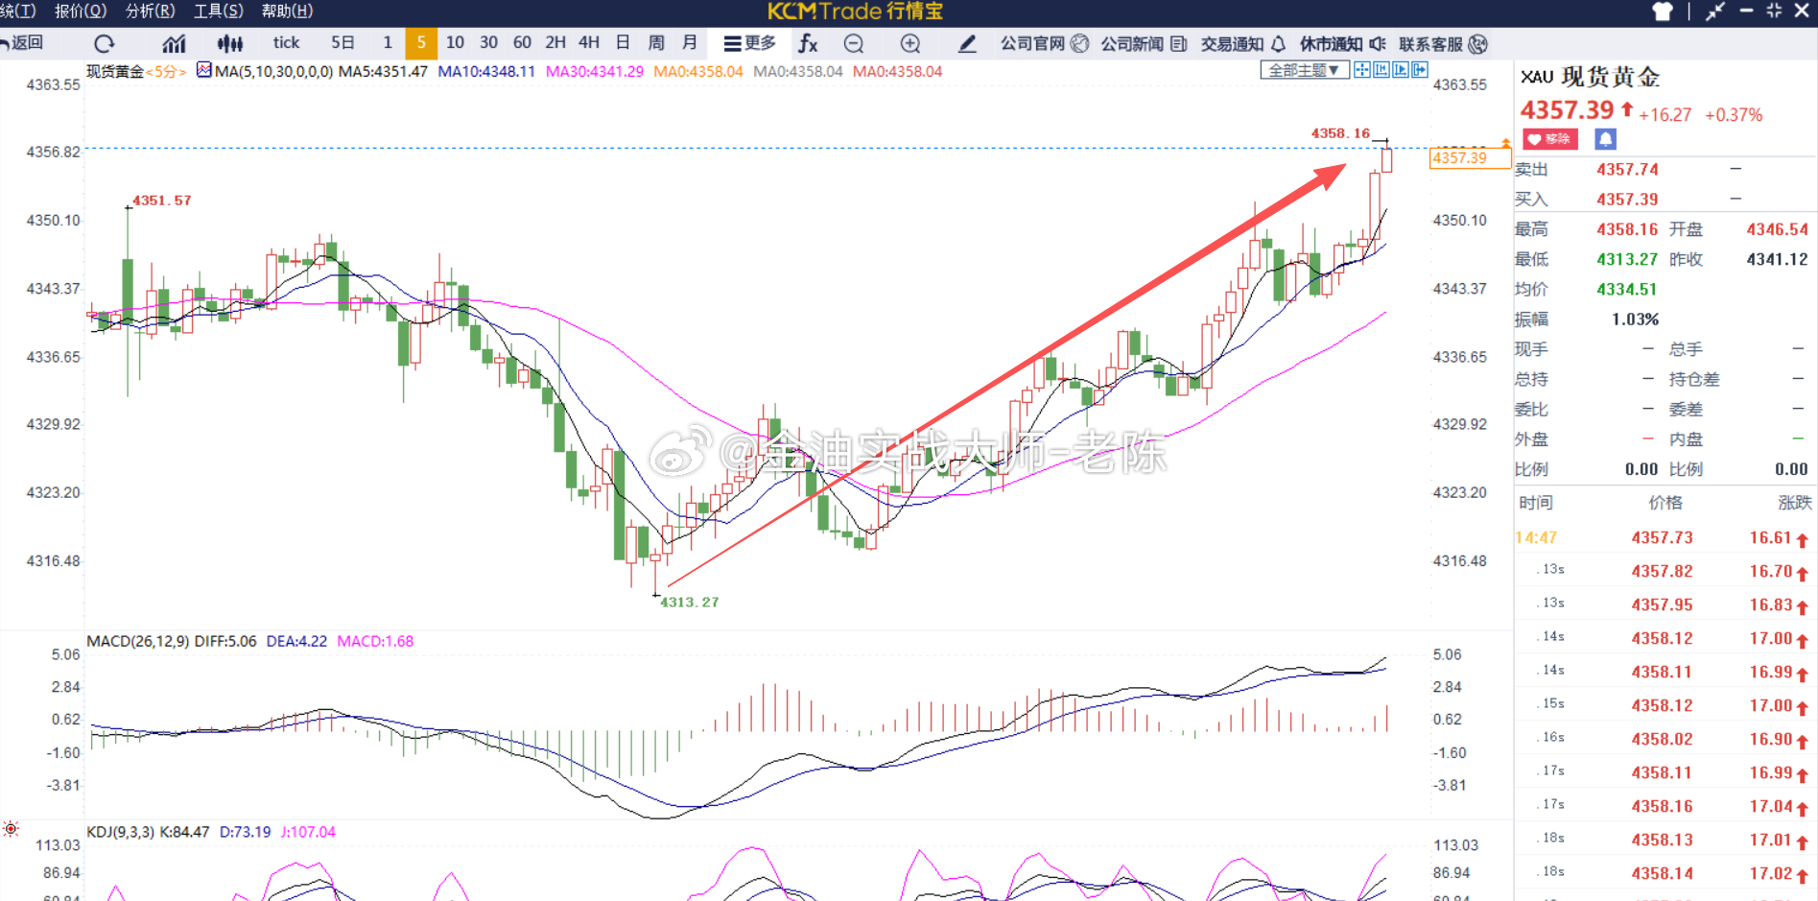Select the monthly (月) timeframe

click(x=690, y=42)
